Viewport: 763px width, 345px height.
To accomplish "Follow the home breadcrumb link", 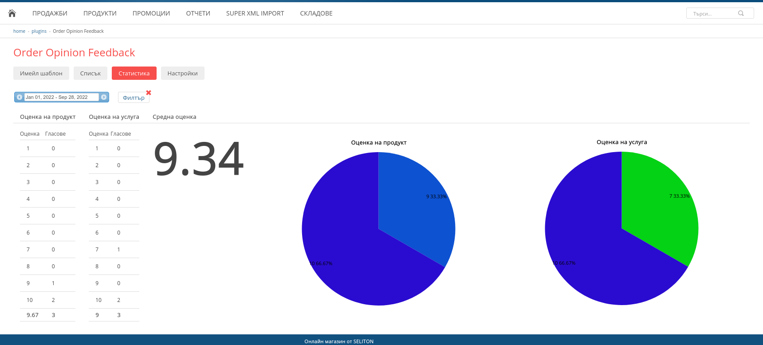I will (x=19, y=31).
